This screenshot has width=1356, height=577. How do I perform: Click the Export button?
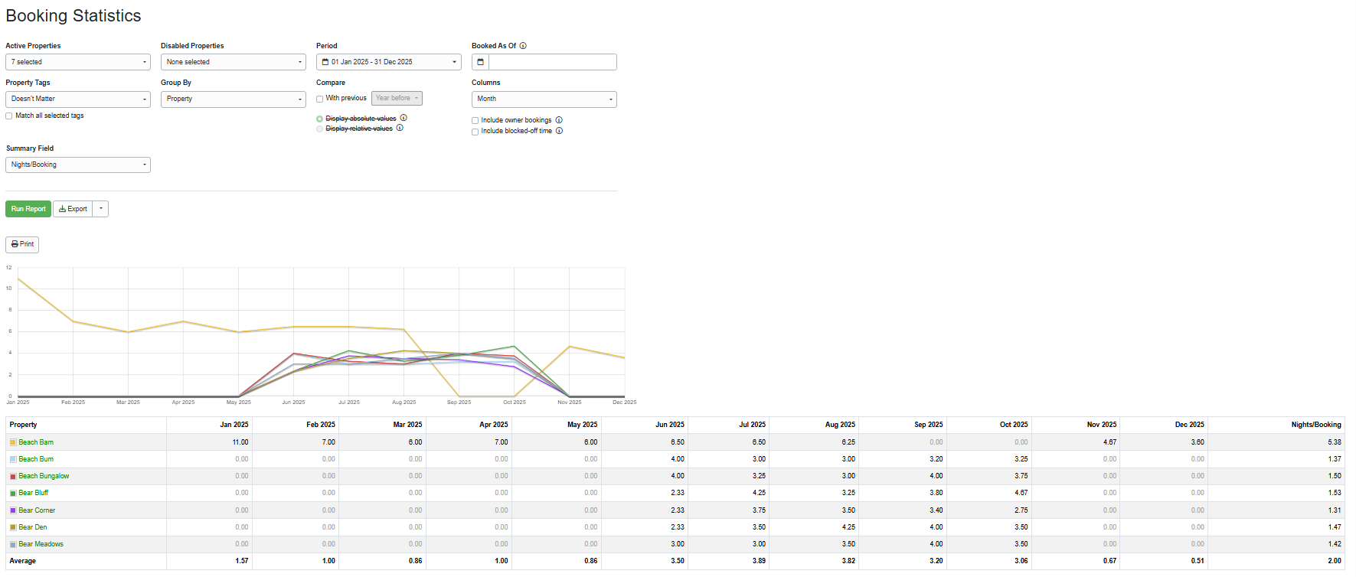[73, 209]
